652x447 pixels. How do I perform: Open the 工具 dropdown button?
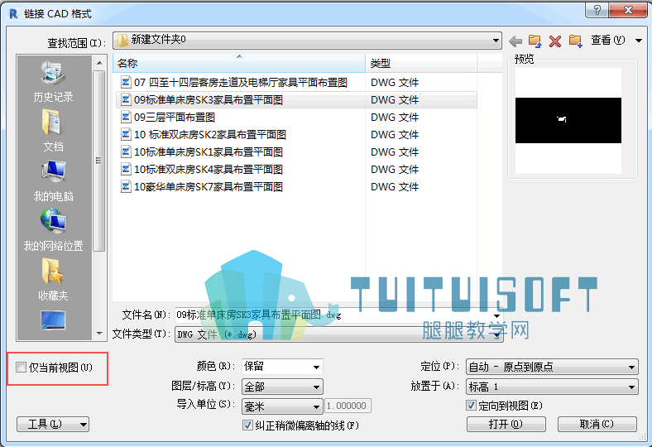(53, 424)
